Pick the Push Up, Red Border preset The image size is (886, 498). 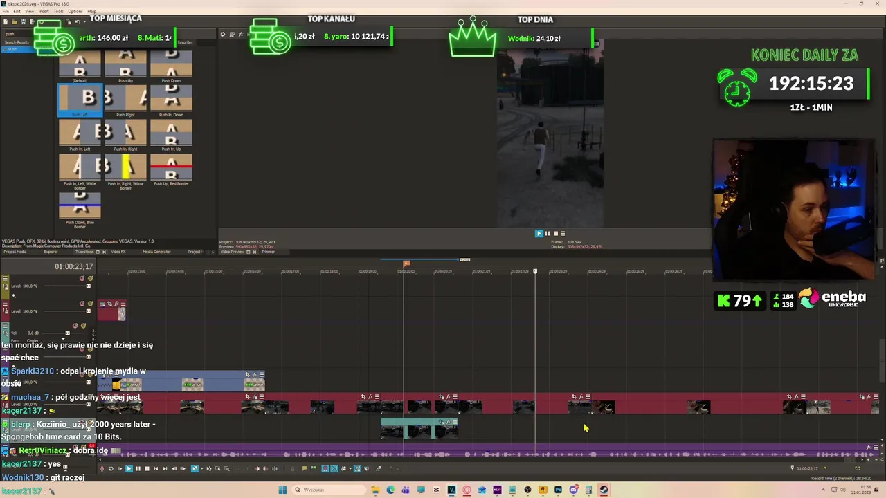coord(171,170)
